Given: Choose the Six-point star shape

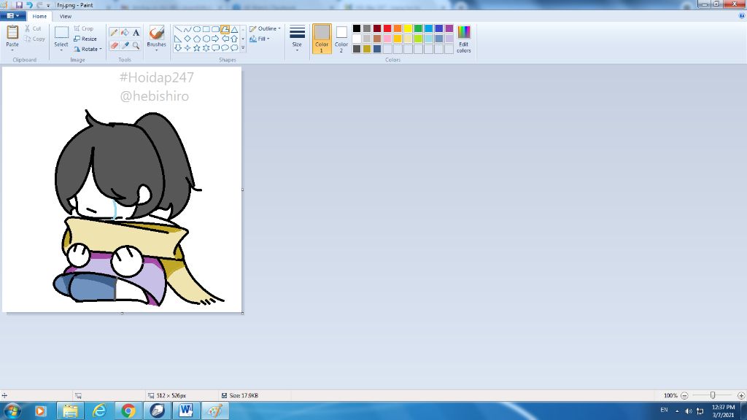Looking at the screenshot, I should pyautogui.click(x=206, y=47).
